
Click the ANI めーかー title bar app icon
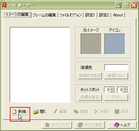4,5
